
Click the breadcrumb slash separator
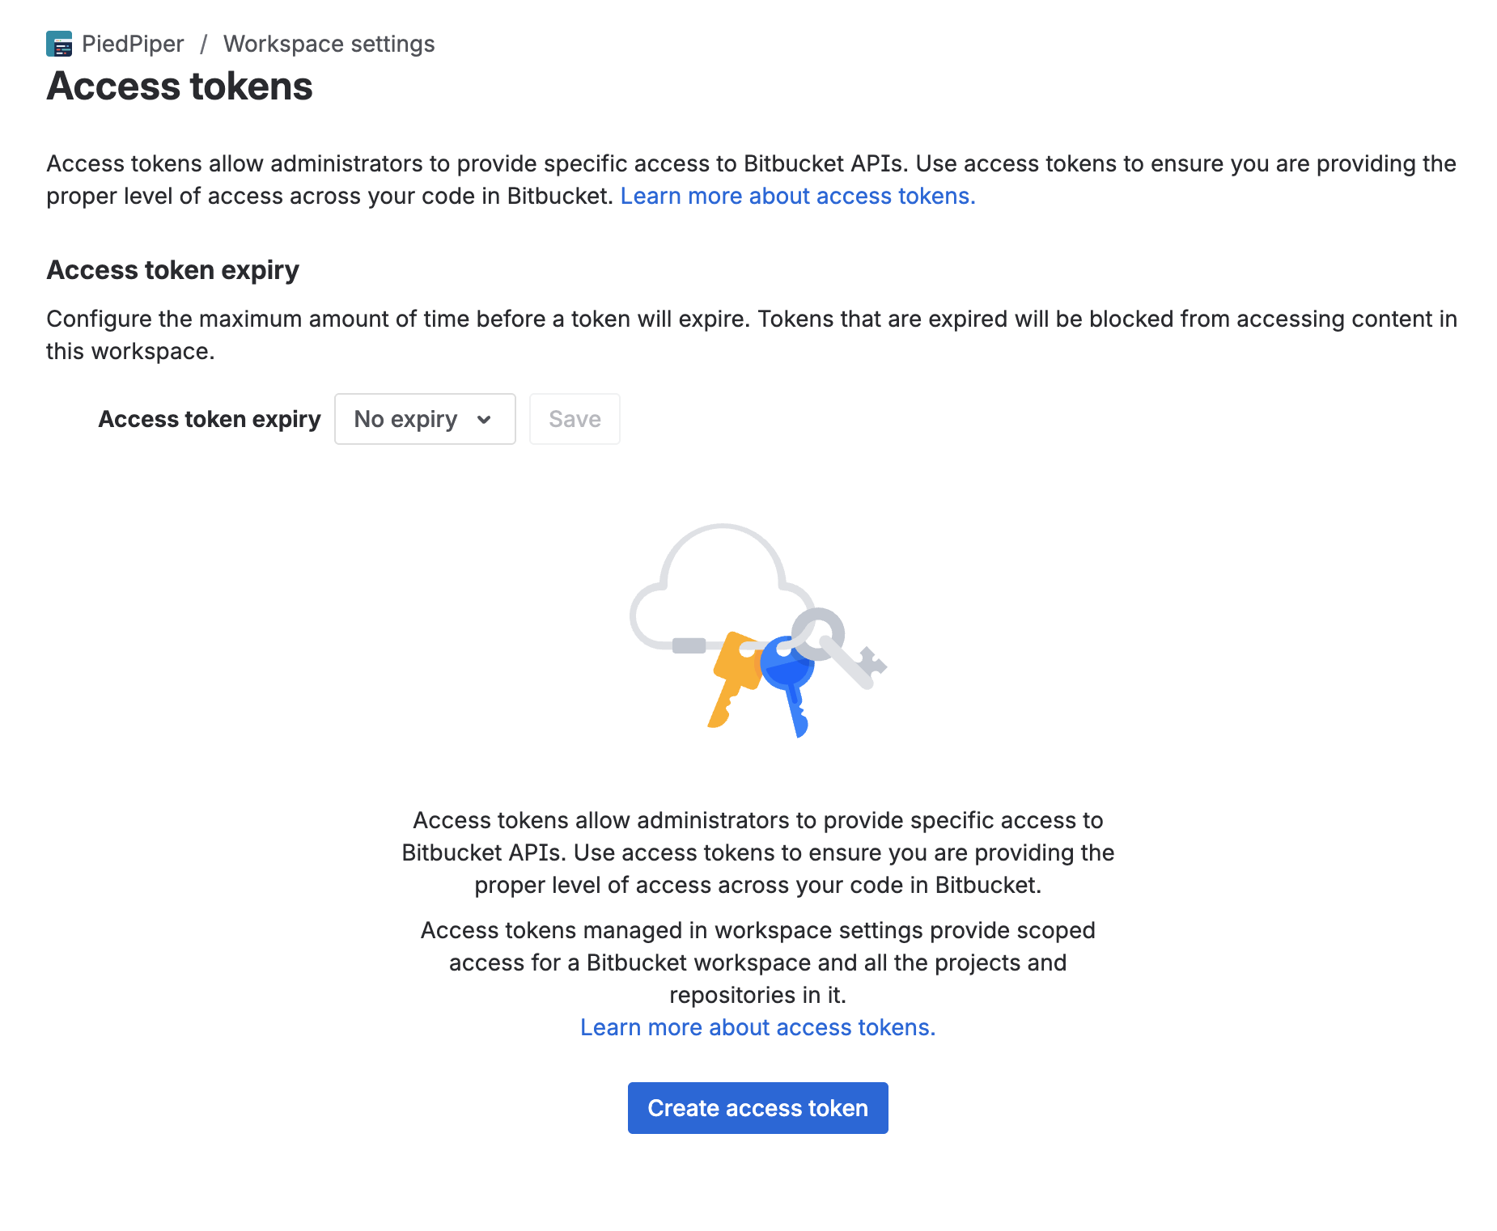204,44
